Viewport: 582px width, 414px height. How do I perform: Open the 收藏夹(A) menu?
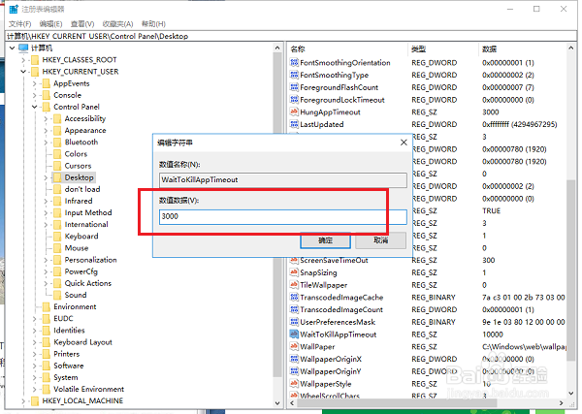click(117, 23)
